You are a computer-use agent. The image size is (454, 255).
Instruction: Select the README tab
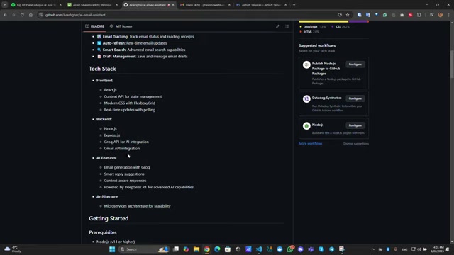[x=94, y=26]
